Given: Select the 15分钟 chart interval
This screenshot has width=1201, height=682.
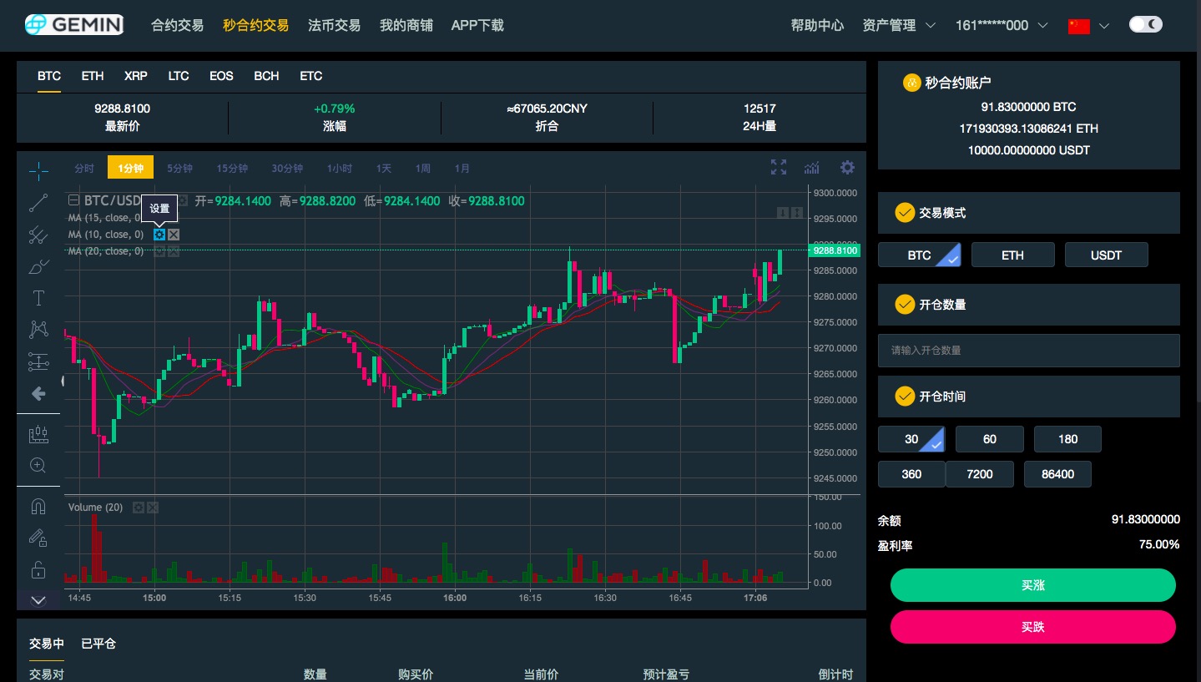Looking at the screenshot, I should click(232, 169).
